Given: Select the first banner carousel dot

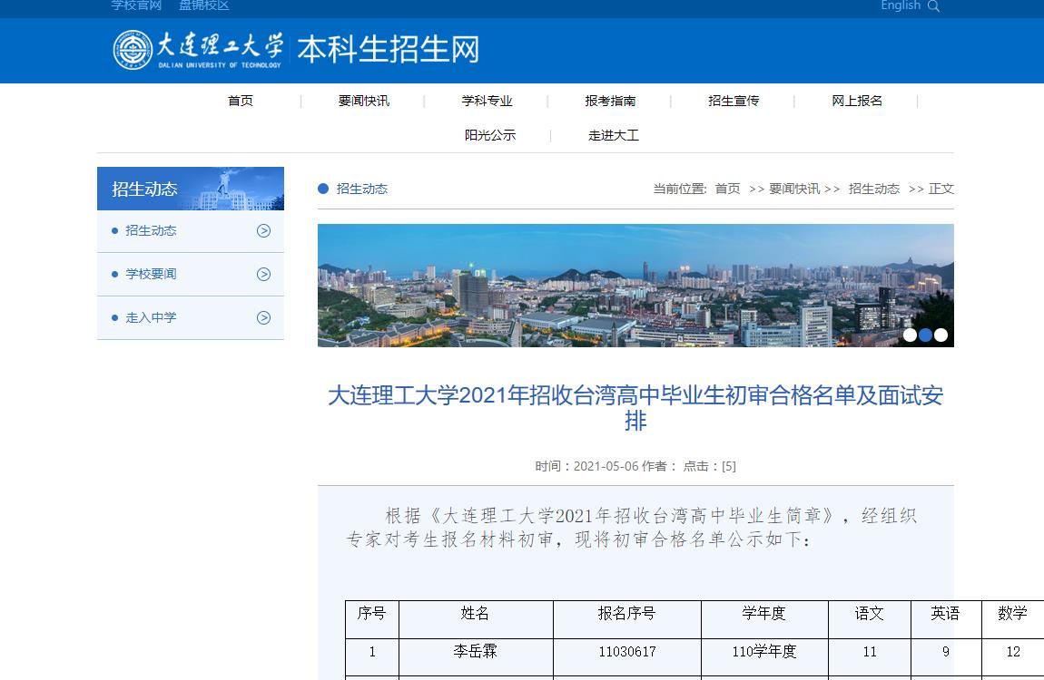Looking at the screenshot, I should (910, 335).
